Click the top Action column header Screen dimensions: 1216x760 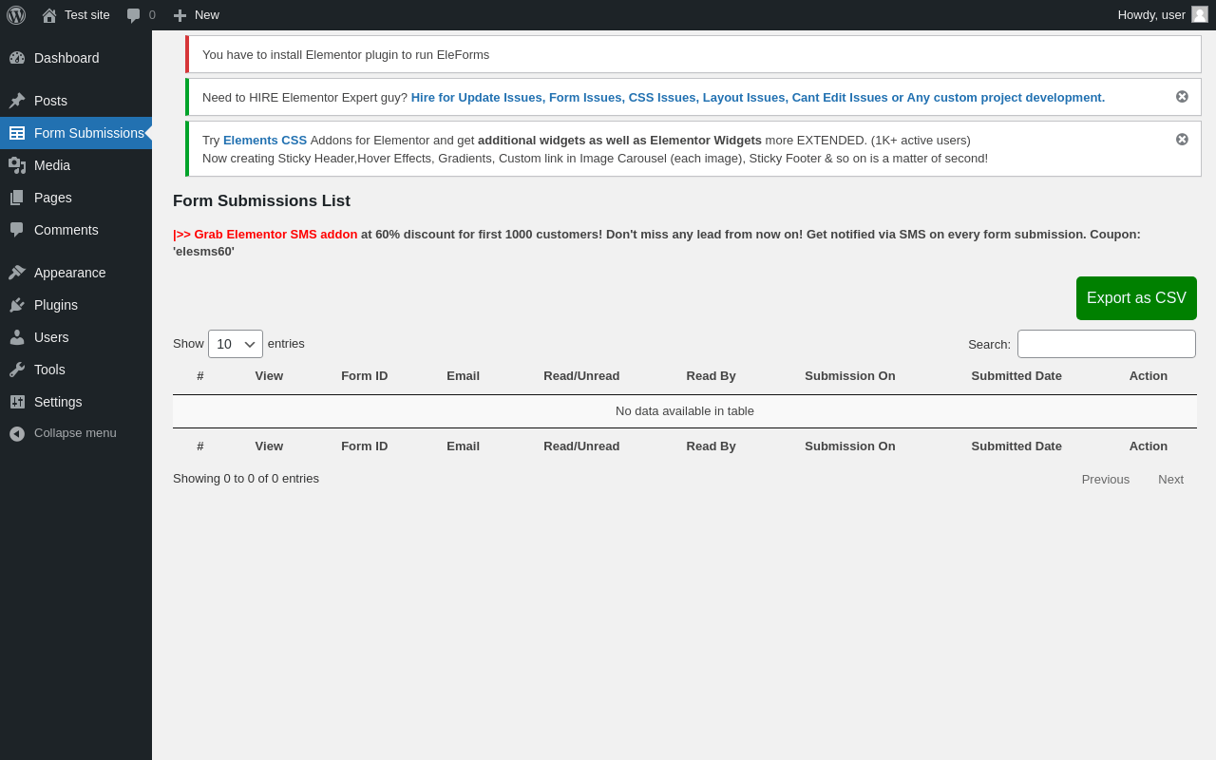[x=1149, y=376]
